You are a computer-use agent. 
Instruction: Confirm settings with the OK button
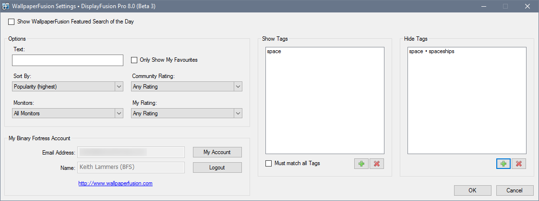click(472, 190)
